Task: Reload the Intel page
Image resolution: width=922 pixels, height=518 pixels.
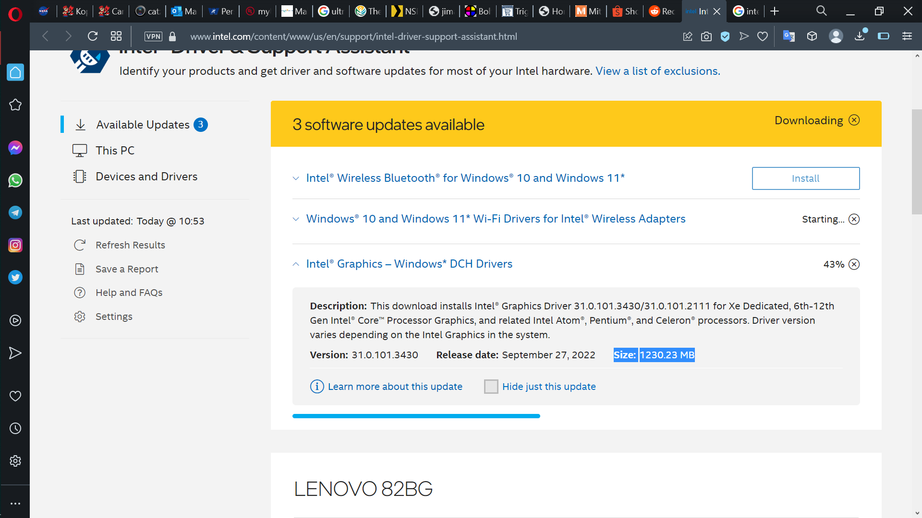Action: coord(93,36)
